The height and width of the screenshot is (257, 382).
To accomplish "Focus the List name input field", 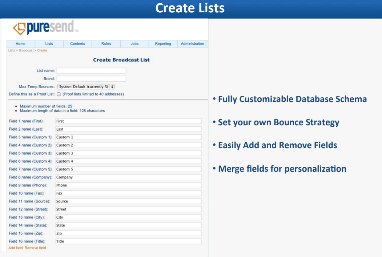I will pos(91,71).
